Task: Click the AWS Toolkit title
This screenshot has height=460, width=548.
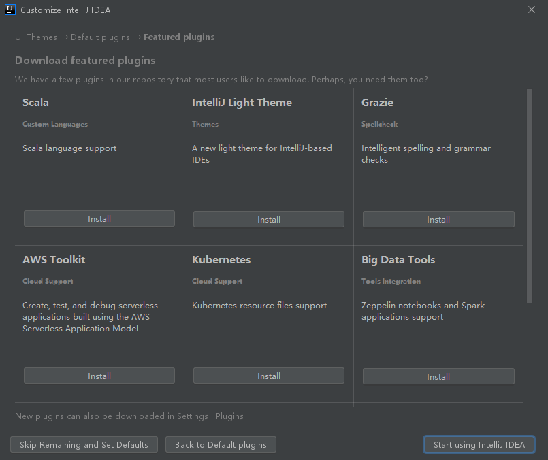Action: tap(54, 259)
